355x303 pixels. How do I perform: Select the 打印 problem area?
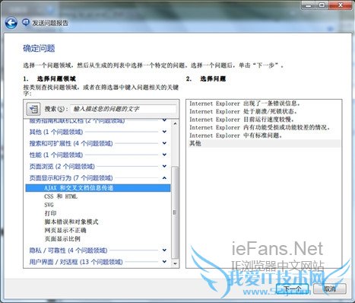tap(50, 213)
